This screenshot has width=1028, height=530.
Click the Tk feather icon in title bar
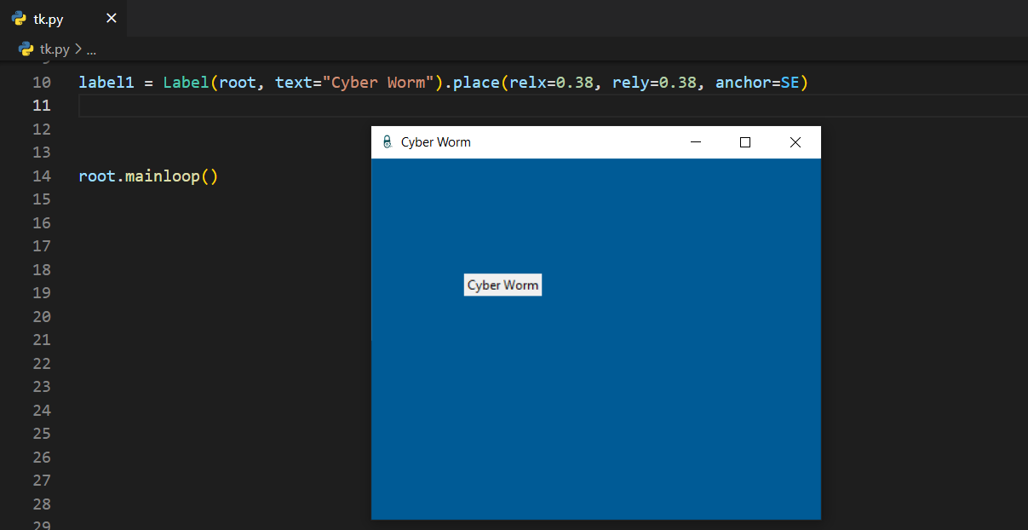point(387,142)
